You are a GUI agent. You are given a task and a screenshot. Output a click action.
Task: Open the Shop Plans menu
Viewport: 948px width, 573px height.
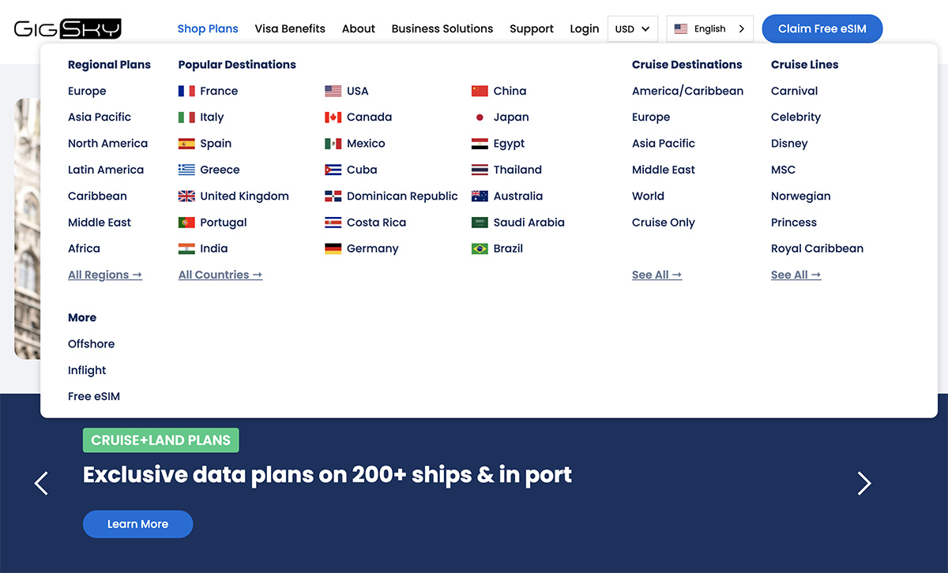pos(208,28)
